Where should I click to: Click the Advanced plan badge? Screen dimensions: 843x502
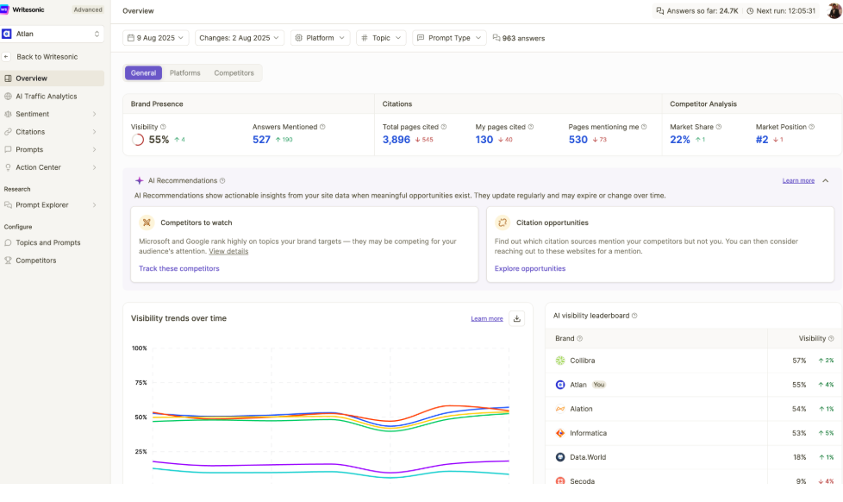[88, 9]
